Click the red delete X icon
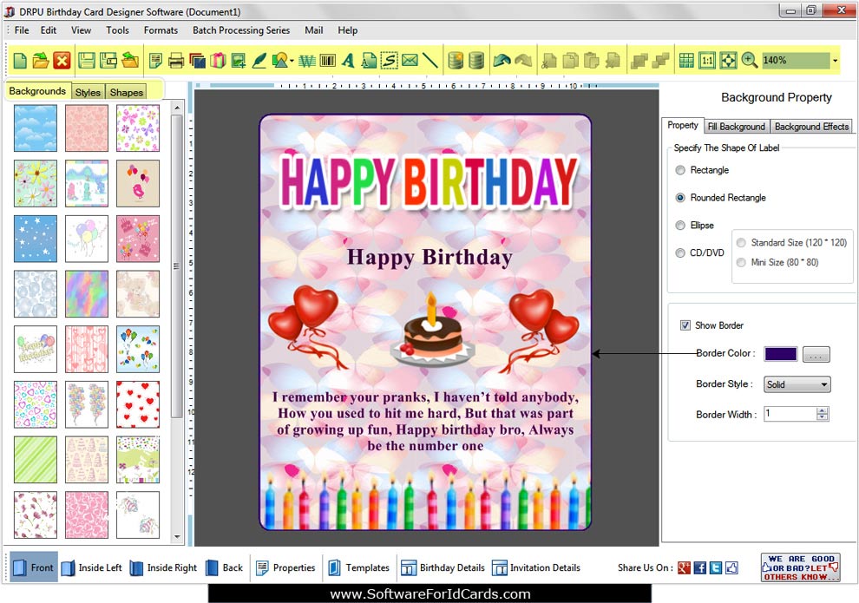The width and height of the screenshot is (859, 603). 62,61
